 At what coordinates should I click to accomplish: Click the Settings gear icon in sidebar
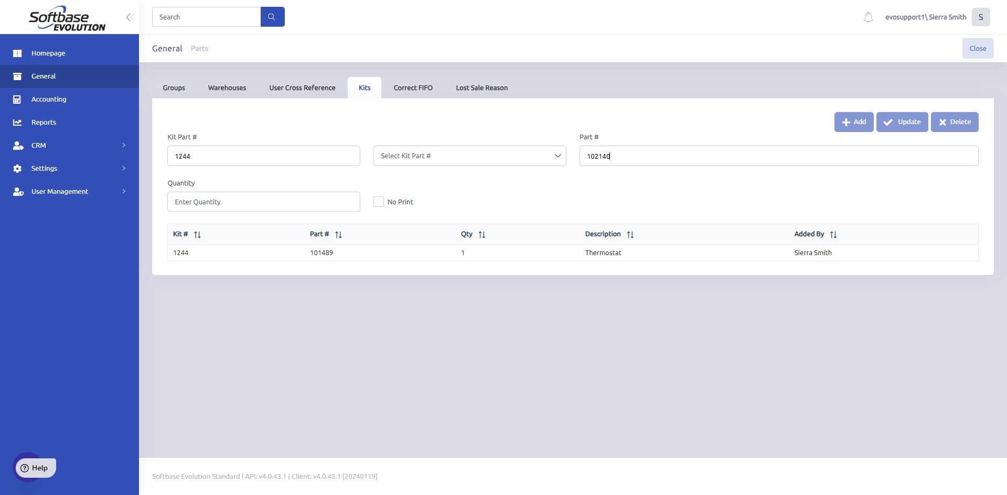(x=17, y=169)
